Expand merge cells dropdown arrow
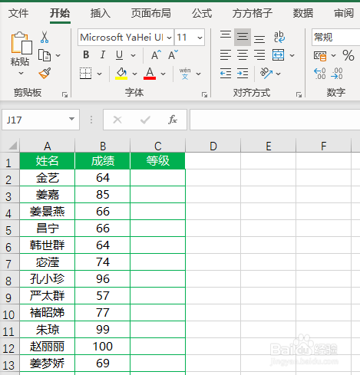The width and height of the screenshot is (360, 375). click(x=292, y=55)
